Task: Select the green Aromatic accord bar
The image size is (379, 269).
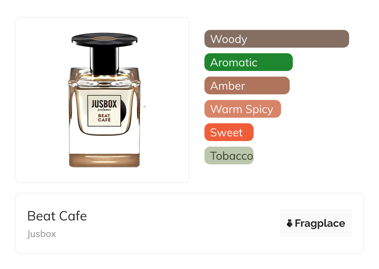Action: (x=249, y=62)
